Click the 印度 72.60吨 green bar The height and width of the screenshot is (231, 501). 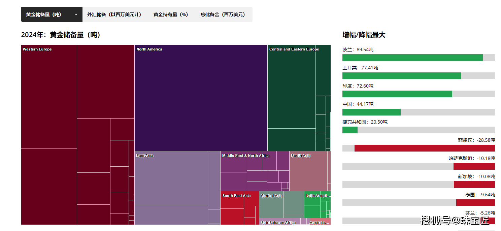click(x=397, y=94)
